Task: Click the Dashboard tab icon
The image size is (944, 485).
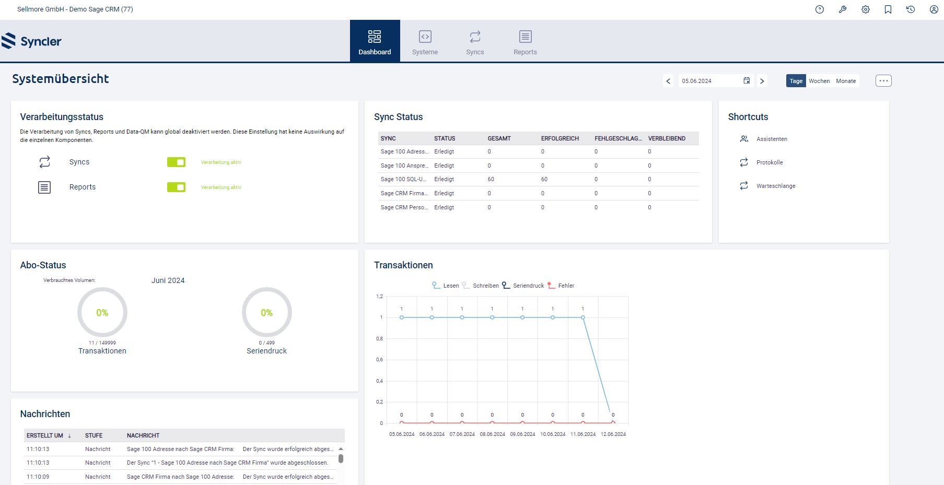Action: click(x=375, y=37)
